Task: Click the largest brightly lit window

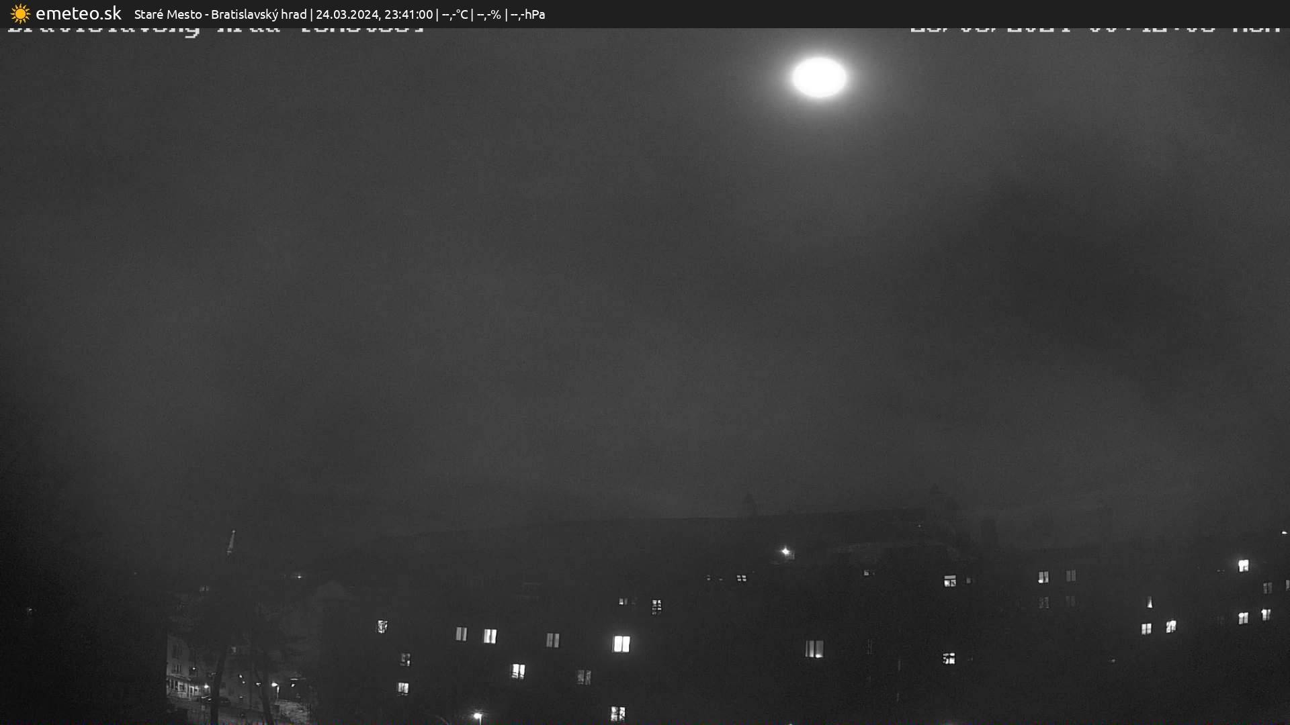Action: 621,644
